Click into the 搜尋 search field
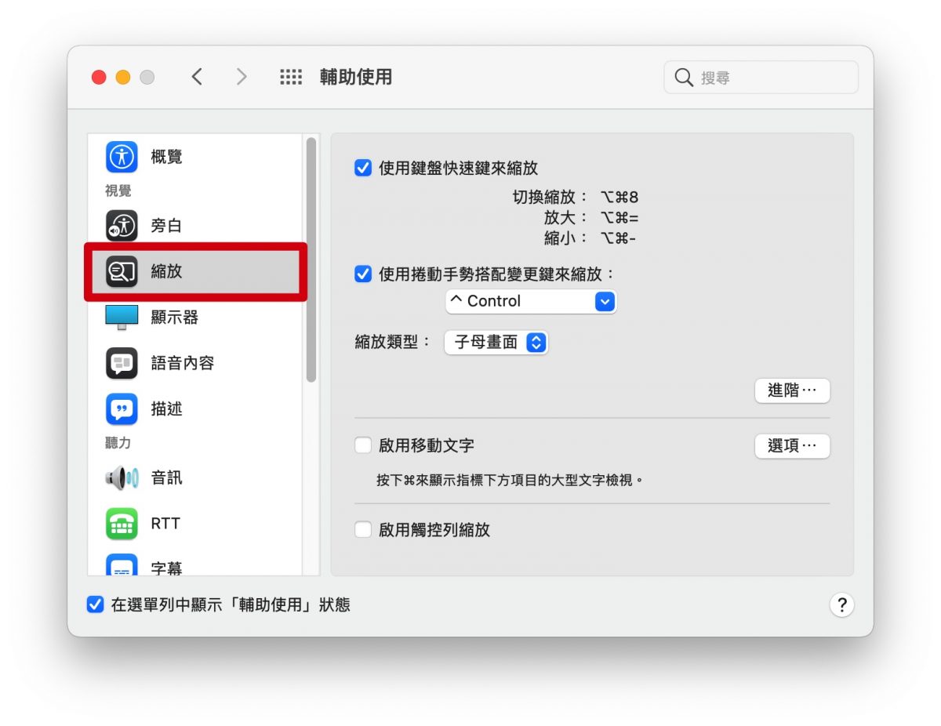 [x=761, y=78]
